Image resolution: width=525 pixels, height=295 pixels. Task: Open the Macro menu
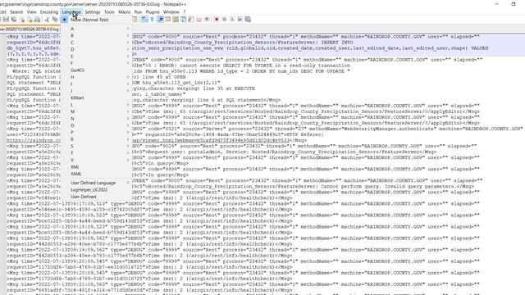[124, 12]
